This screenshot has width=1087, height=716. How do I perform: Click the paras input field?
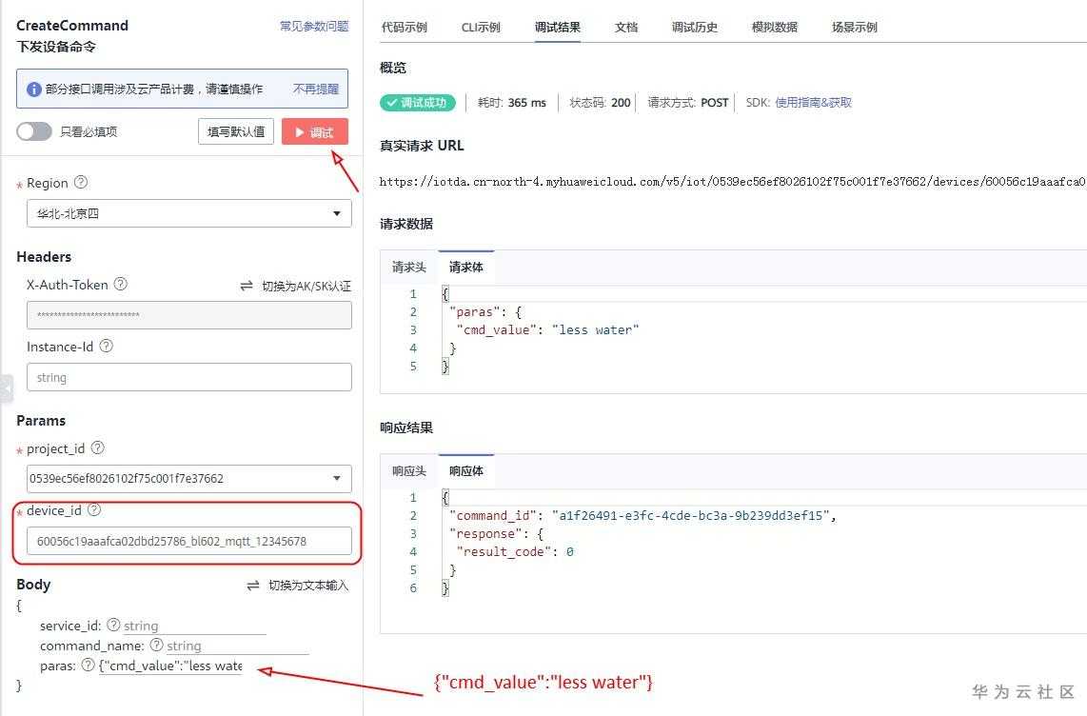(x=170, y=666)
